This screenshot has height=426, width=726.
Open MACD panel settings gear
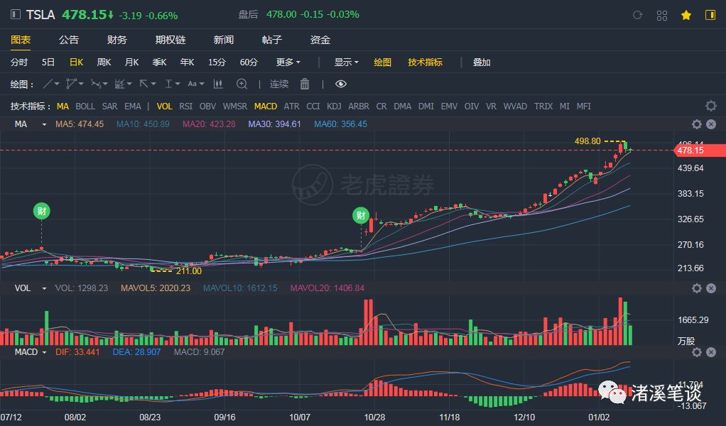697,352
